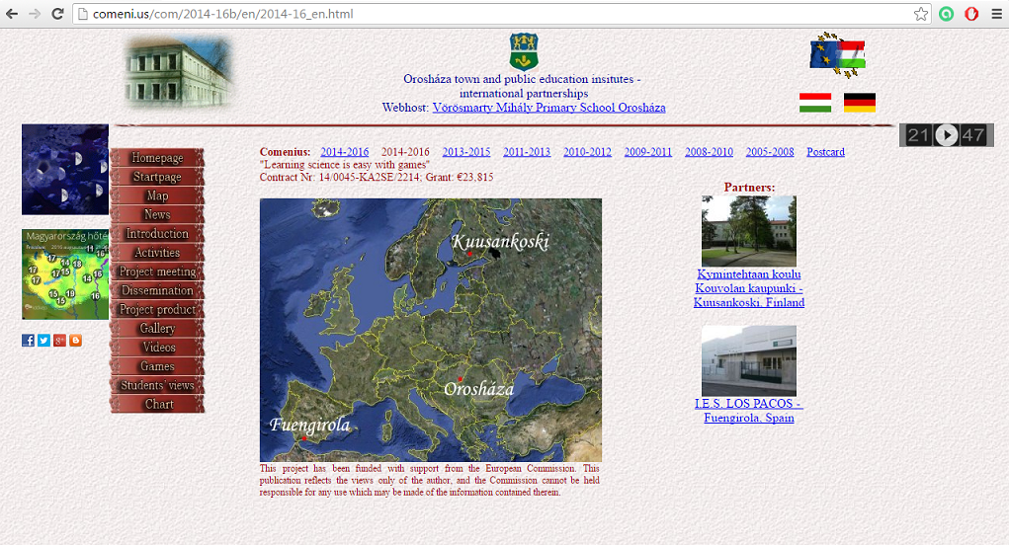Select News in the side menu

pyautogui.click(x=158, y=214)
